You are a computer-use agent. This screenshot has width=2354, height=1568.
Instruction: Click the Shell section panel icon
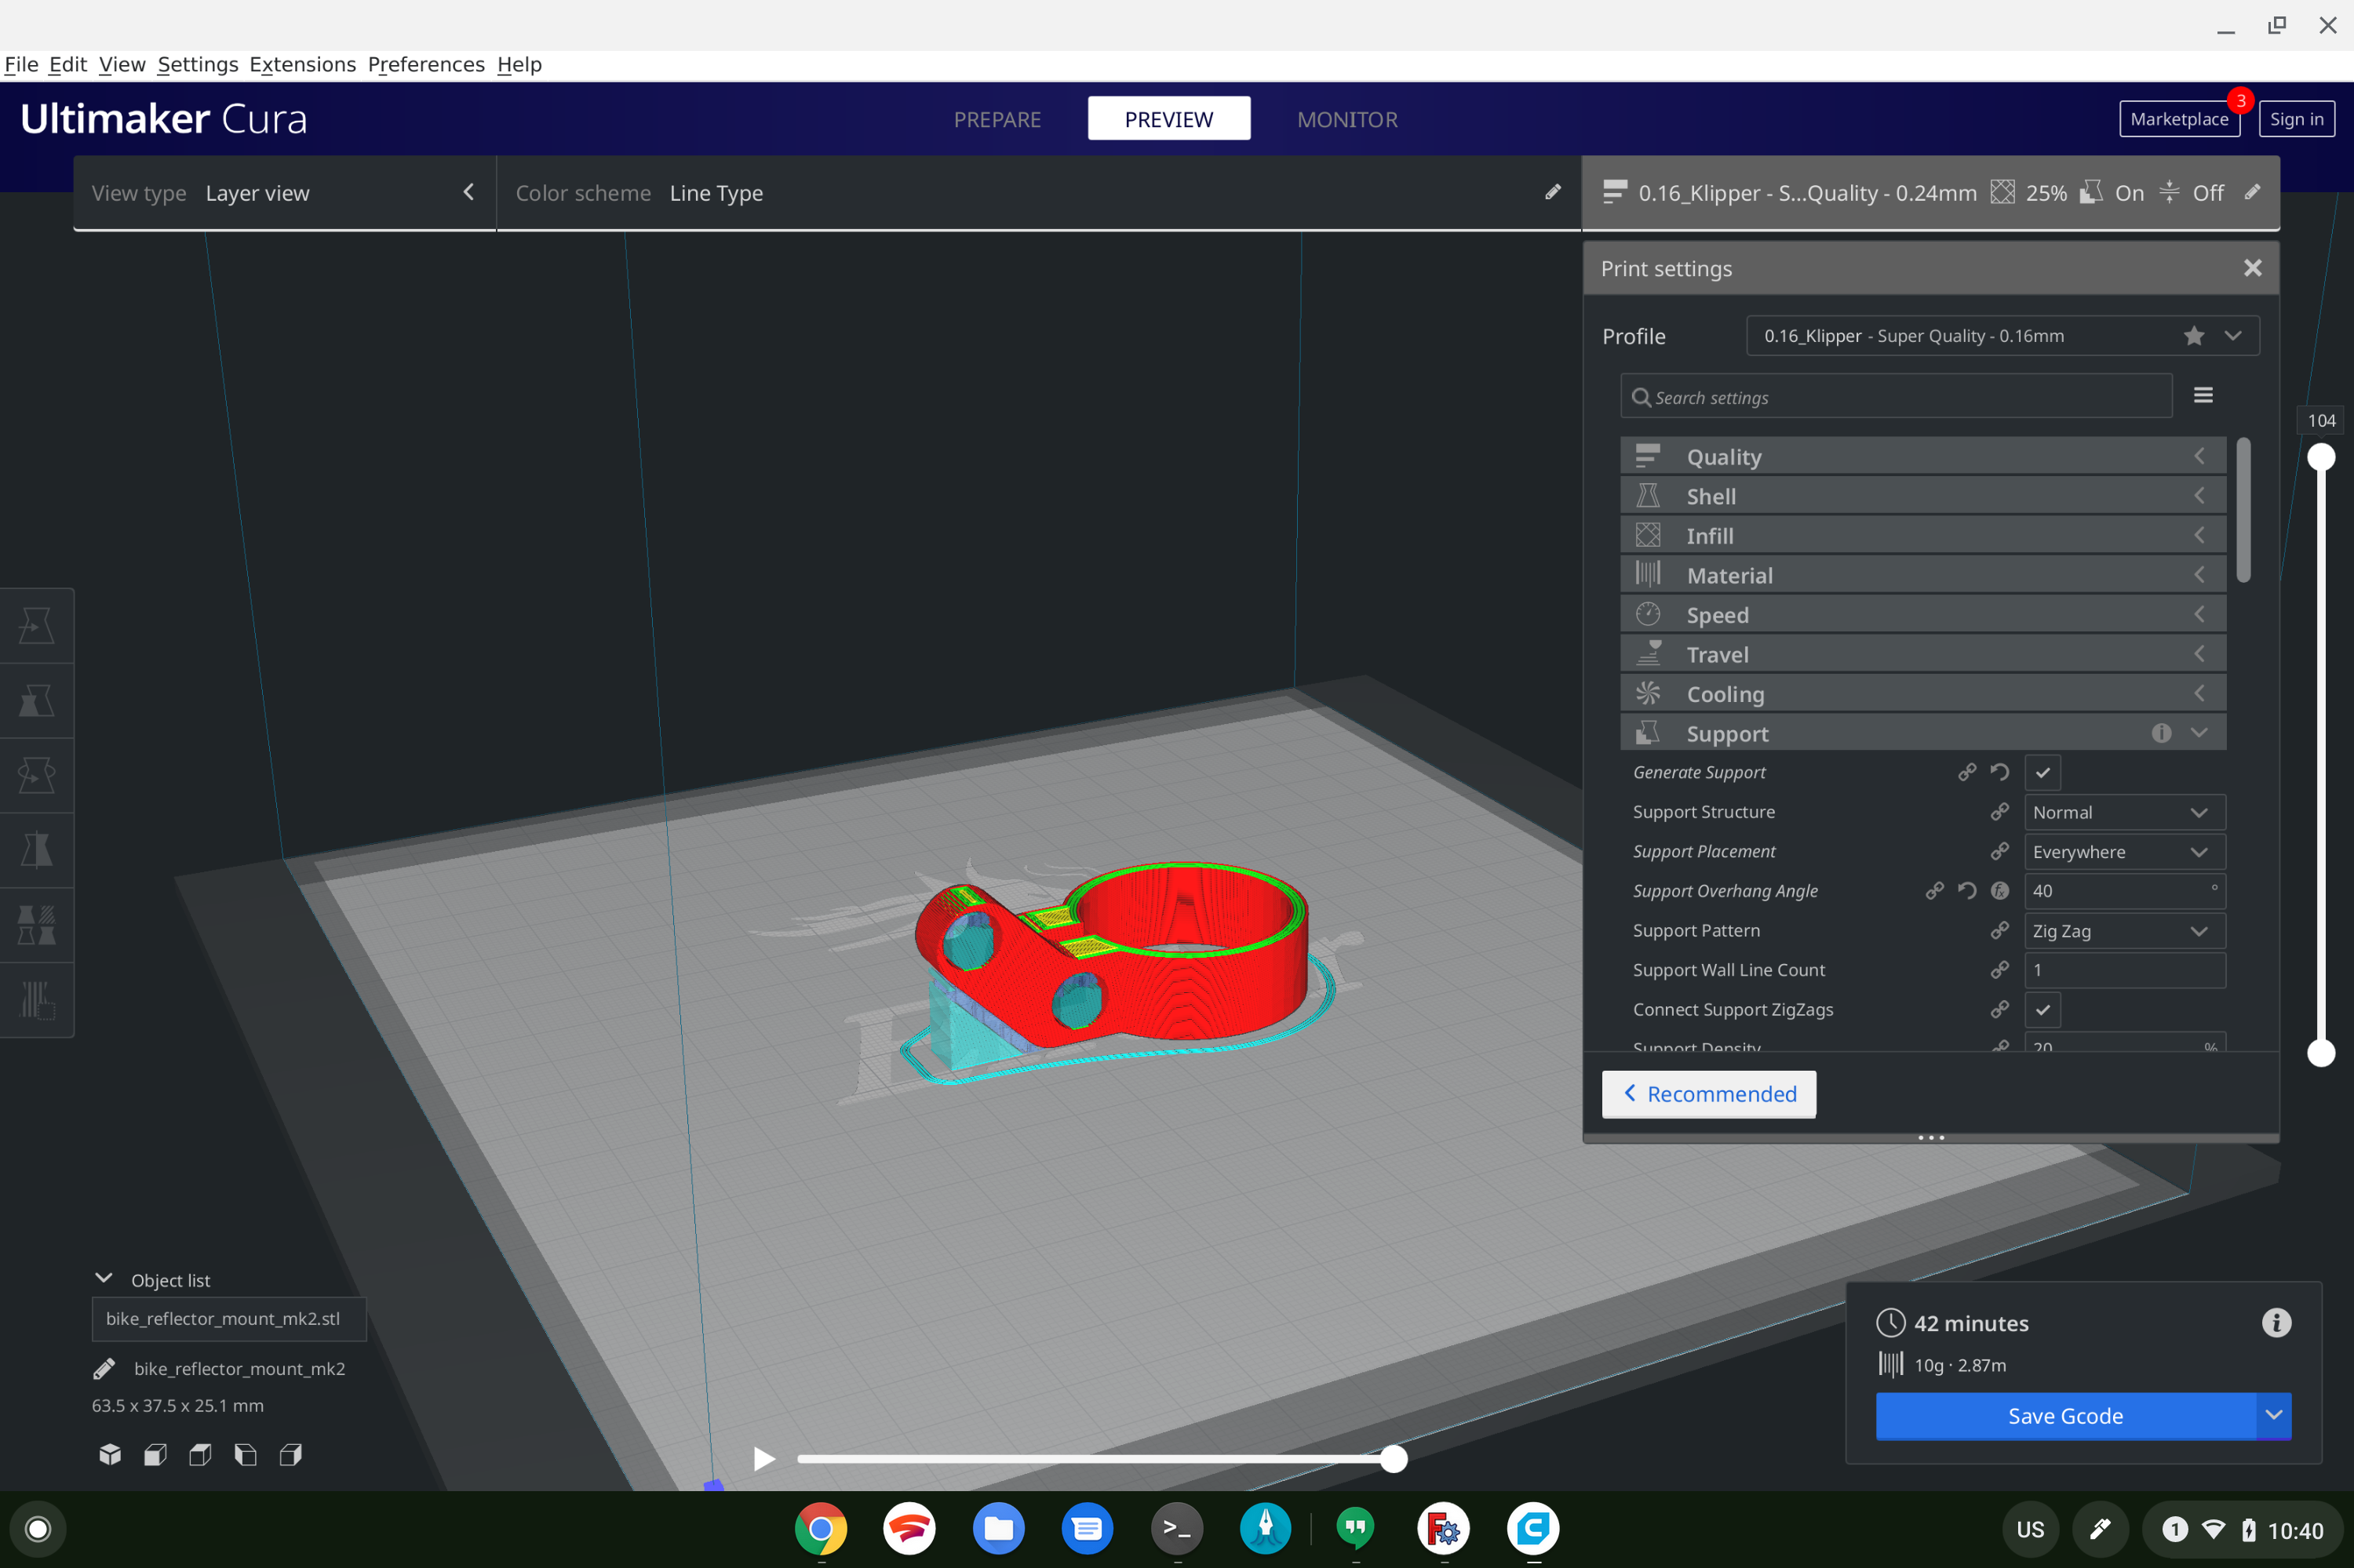tap(1647, 495)
